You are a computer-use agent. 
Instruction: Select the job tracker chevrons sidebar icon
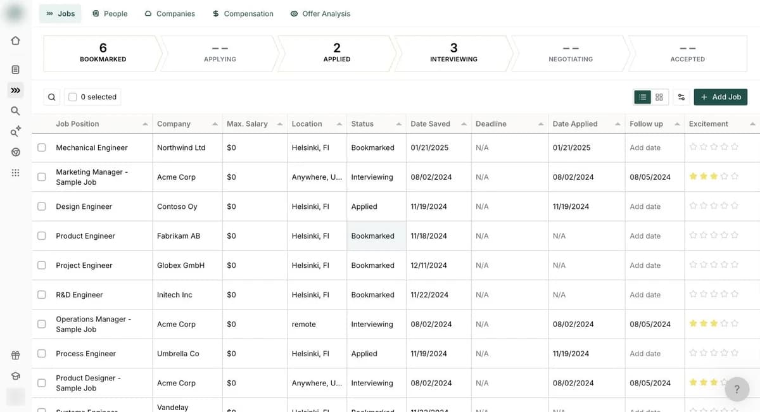point(15,91)
